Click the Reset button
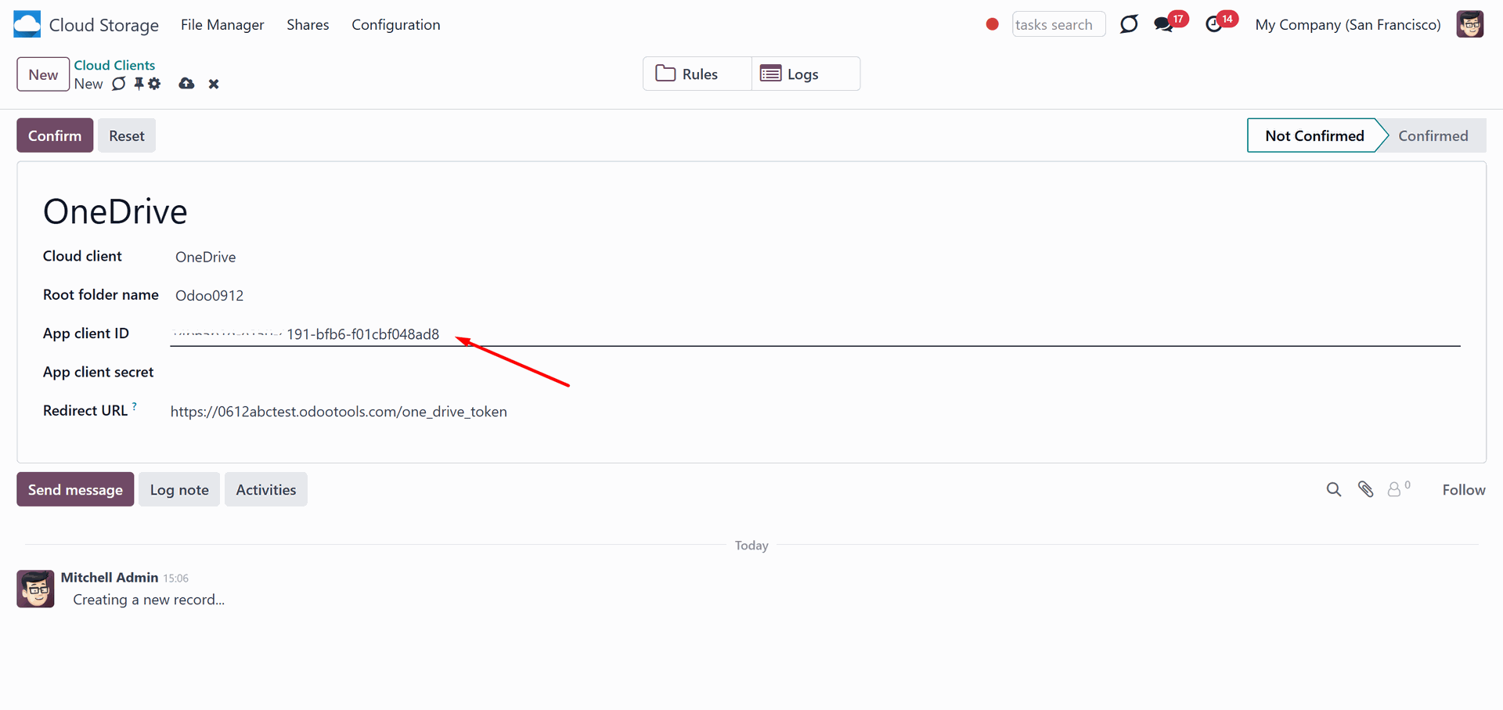 tap(127, 135)
